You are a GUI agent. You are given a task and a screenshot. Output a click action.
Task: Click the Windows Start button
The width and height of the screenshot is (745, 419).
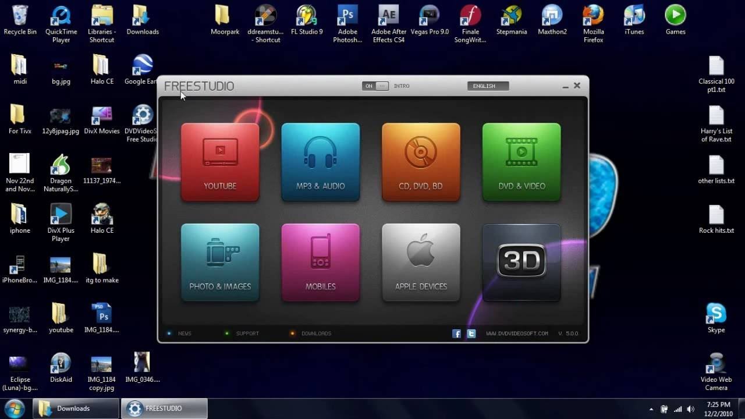point(15,408)
